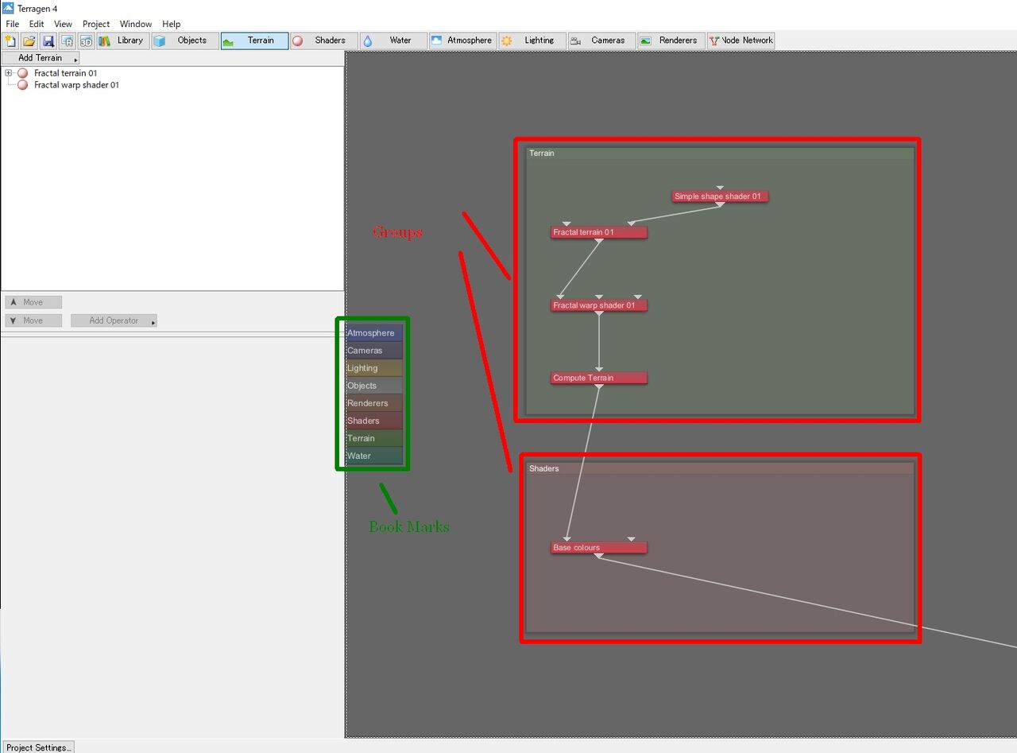Jump to the Atmosphere bookmark in network view

point(373,333)
